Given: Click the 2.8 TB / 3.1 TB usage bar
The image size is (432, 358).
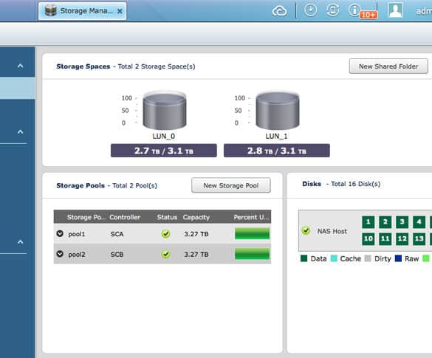Looking at the screenshot, I should [x=277, y=151].
